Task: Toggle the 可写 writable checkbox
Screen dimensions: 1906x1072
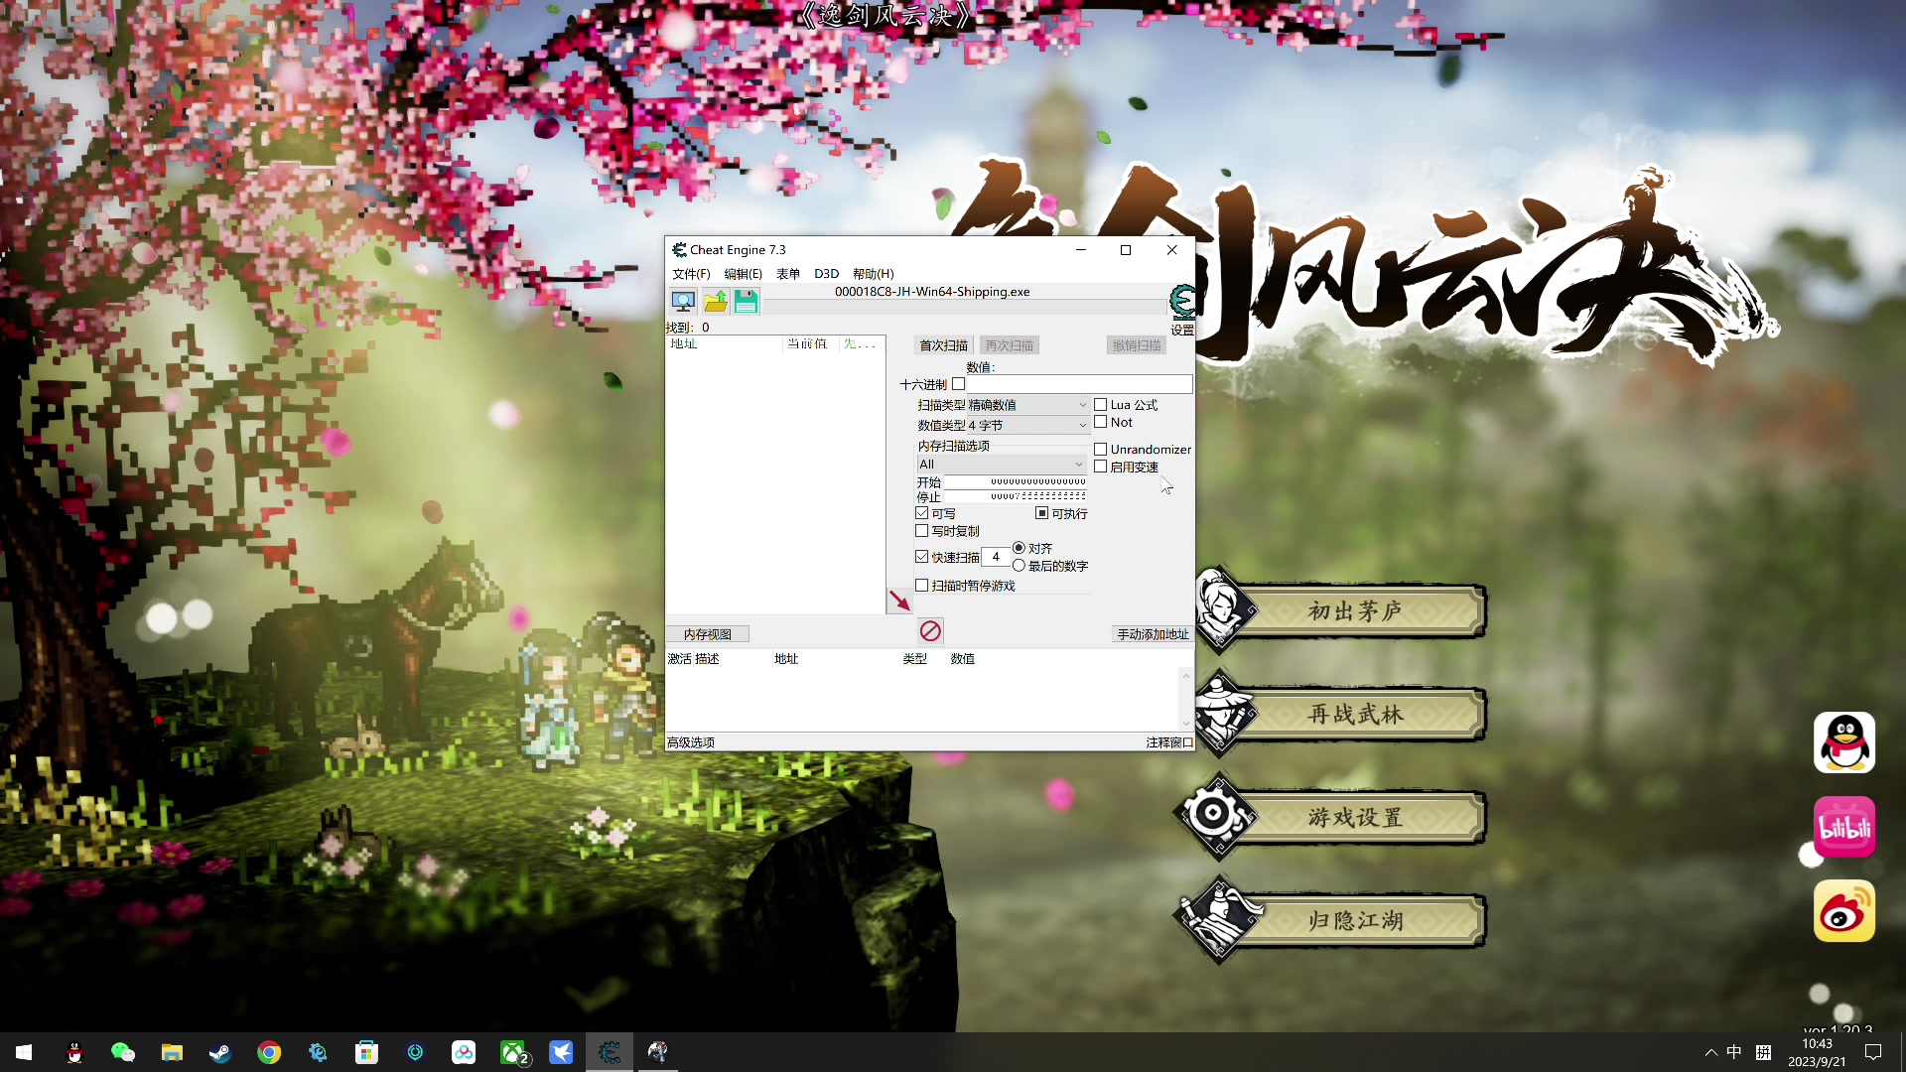Action: pos(922,513)
